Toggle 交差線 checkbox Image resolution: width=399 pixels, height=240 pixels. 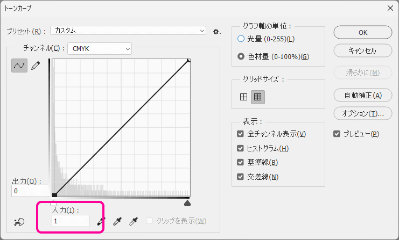click(240, 177)
